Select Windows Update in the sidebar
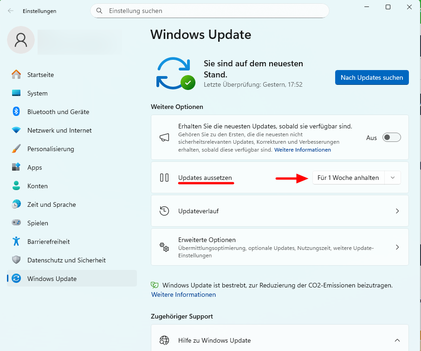The width and height of the screenshot is (421, 351). click(71, 278)
